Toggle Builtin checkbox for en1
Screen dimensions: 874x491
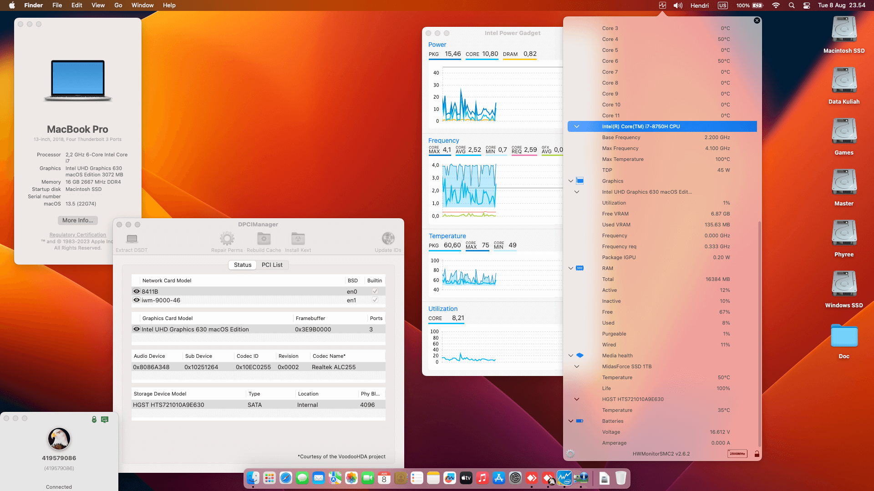point(375,300)
